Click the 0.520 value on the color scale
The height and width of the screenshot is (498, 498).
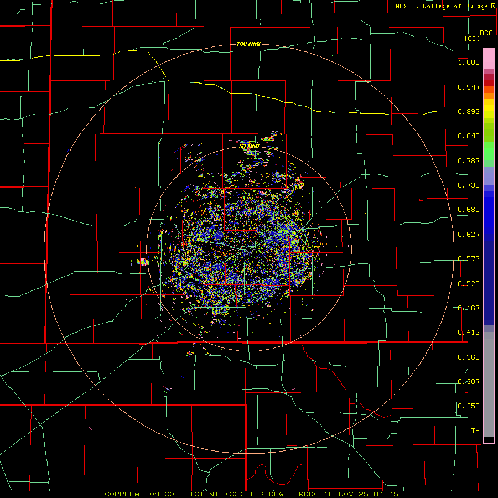[469, 284]
